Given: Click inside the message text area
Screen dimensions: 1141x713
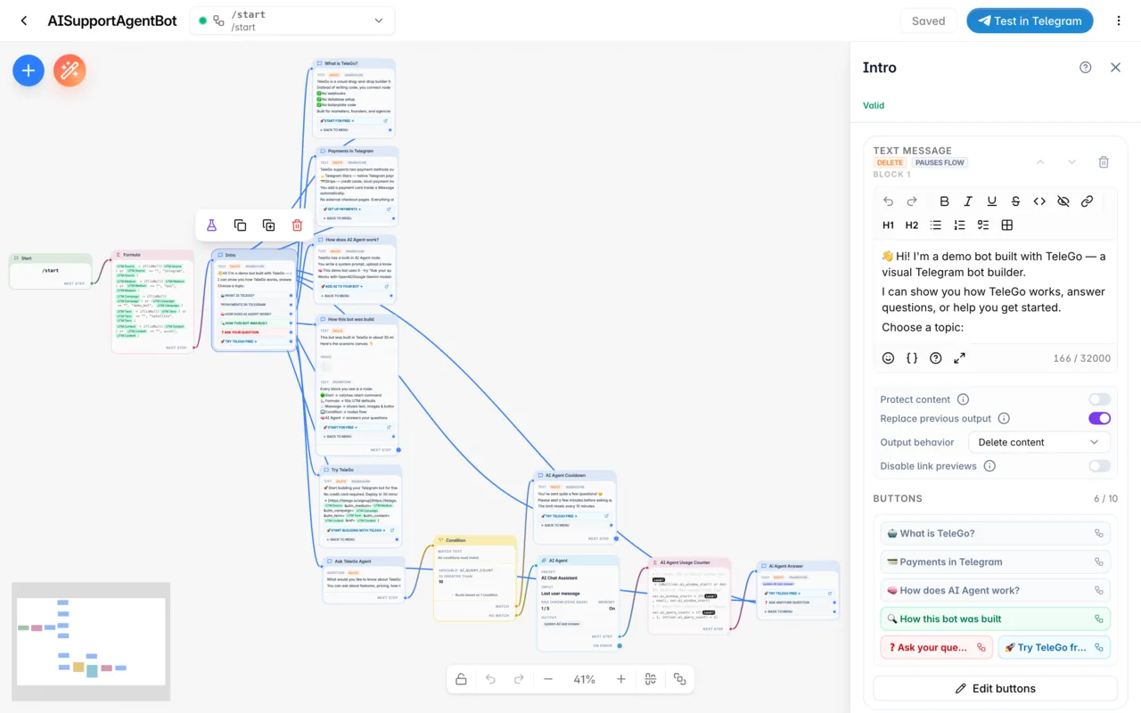Looking at the screenshot, I should [x=995, y=291].
